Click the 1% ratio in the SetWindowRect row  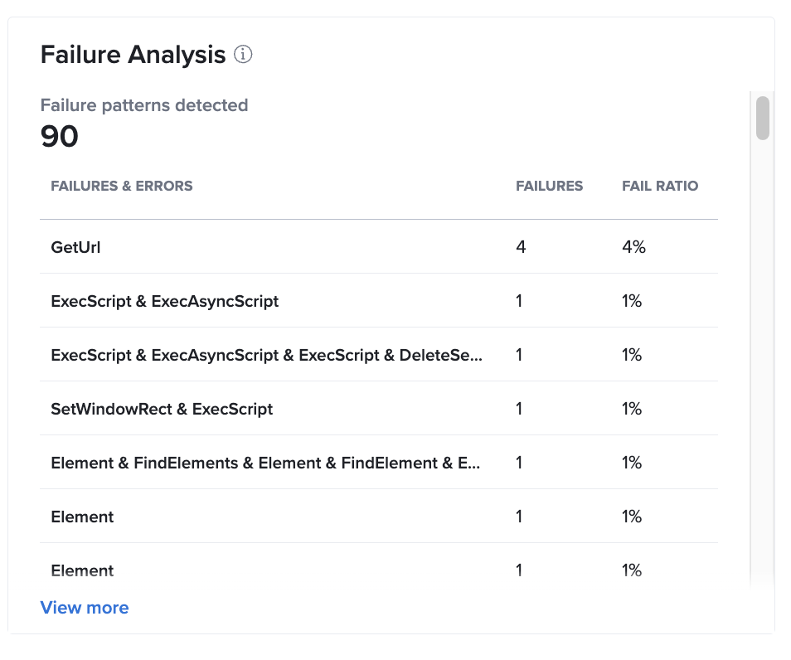tap(632, 409)
